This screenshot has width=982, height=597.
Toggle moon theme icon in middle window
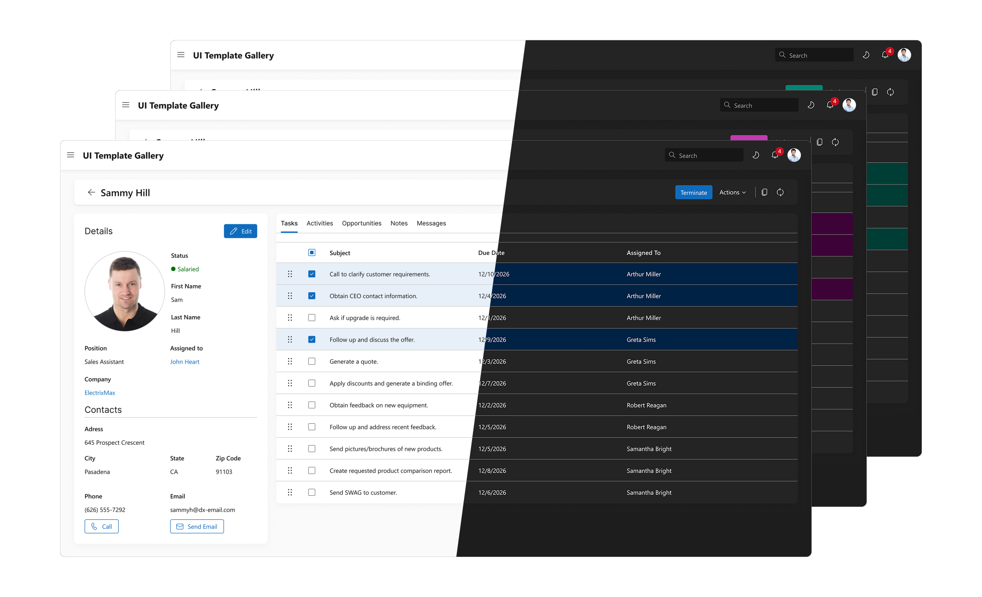(x=811, y=105)
